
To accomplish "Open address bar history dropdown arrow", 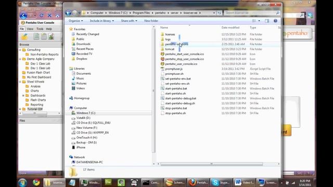I will (214, 13).
